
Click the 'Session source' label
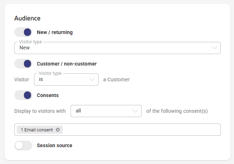click(54, 145)
